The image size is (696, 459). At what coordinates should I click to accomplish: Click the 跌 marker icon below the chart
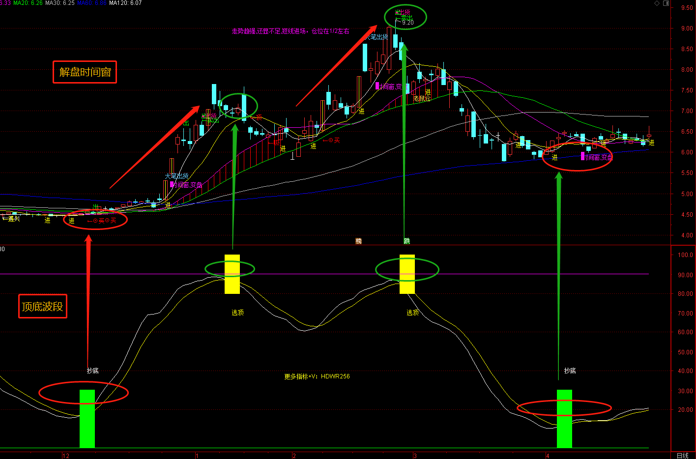pyautogui.click(x=407, y=241)
